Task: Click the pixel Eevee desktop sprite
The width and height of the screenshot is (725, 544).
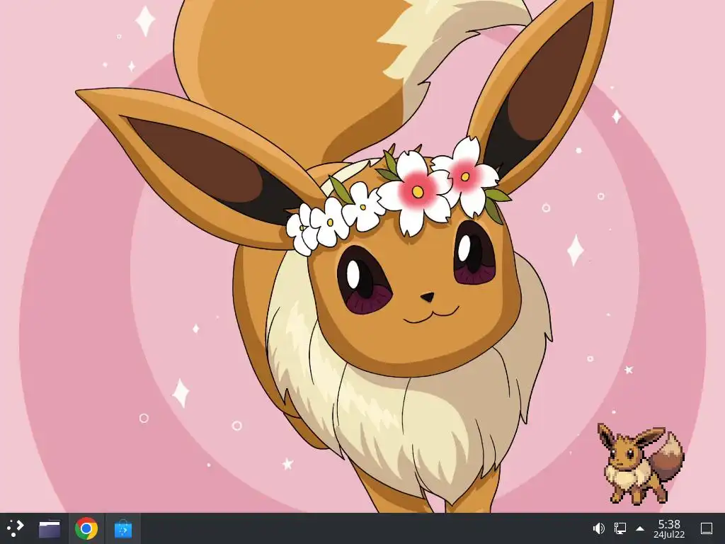Action: 641,463
